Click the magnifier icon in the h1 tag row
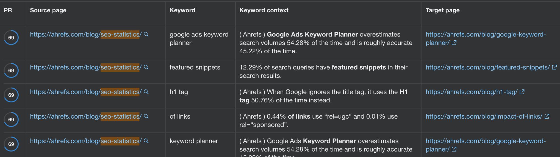This screenshot has width=560, height=157. [146, 92]
